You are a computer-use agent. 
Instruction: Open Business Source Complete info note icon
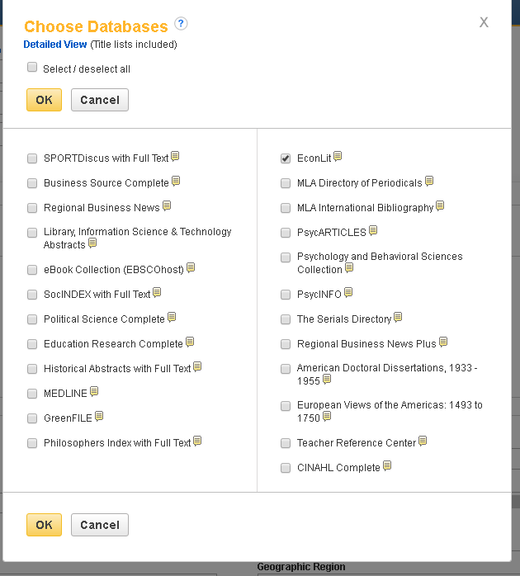click(x=176, y=181)
